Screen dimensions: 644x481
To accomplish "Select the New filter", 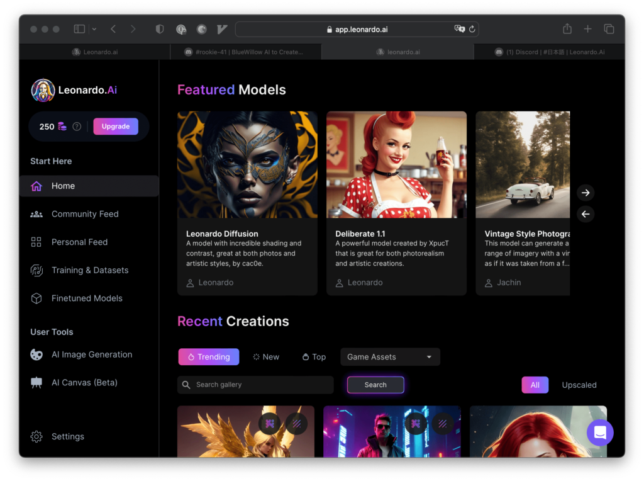I will 266,357.
